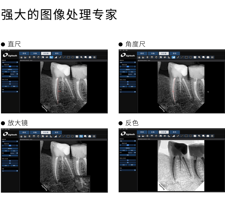Image resolution: width=225 pixels, height=199 pixels.
Task: Switch to 患者 tab in top-left window
Action: 24,53
